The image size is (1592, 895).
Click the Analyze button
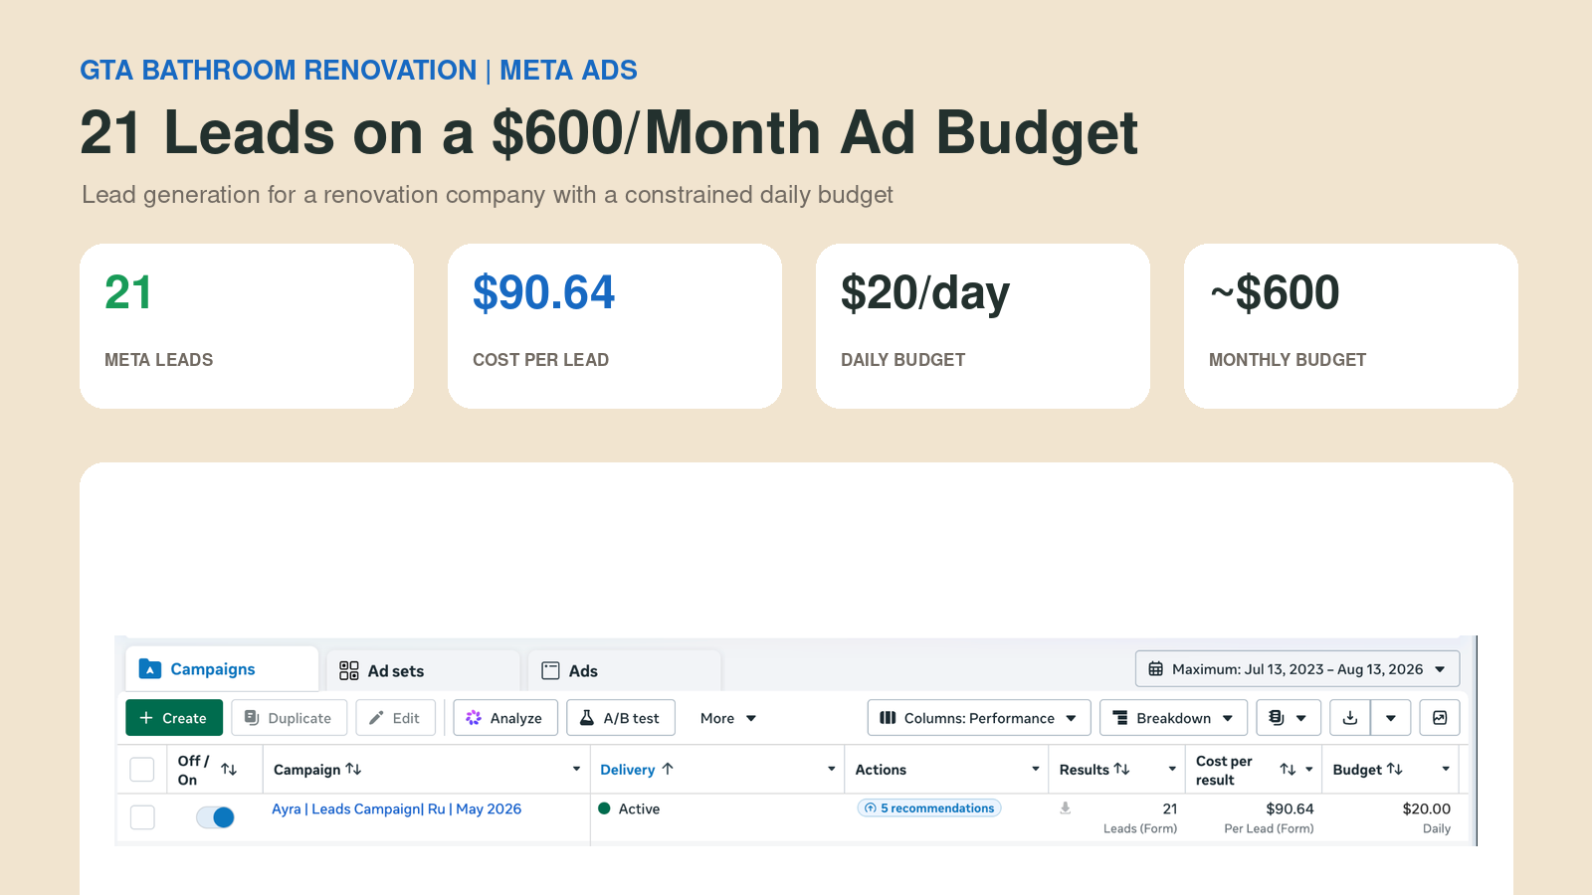(x=504, y=718)
